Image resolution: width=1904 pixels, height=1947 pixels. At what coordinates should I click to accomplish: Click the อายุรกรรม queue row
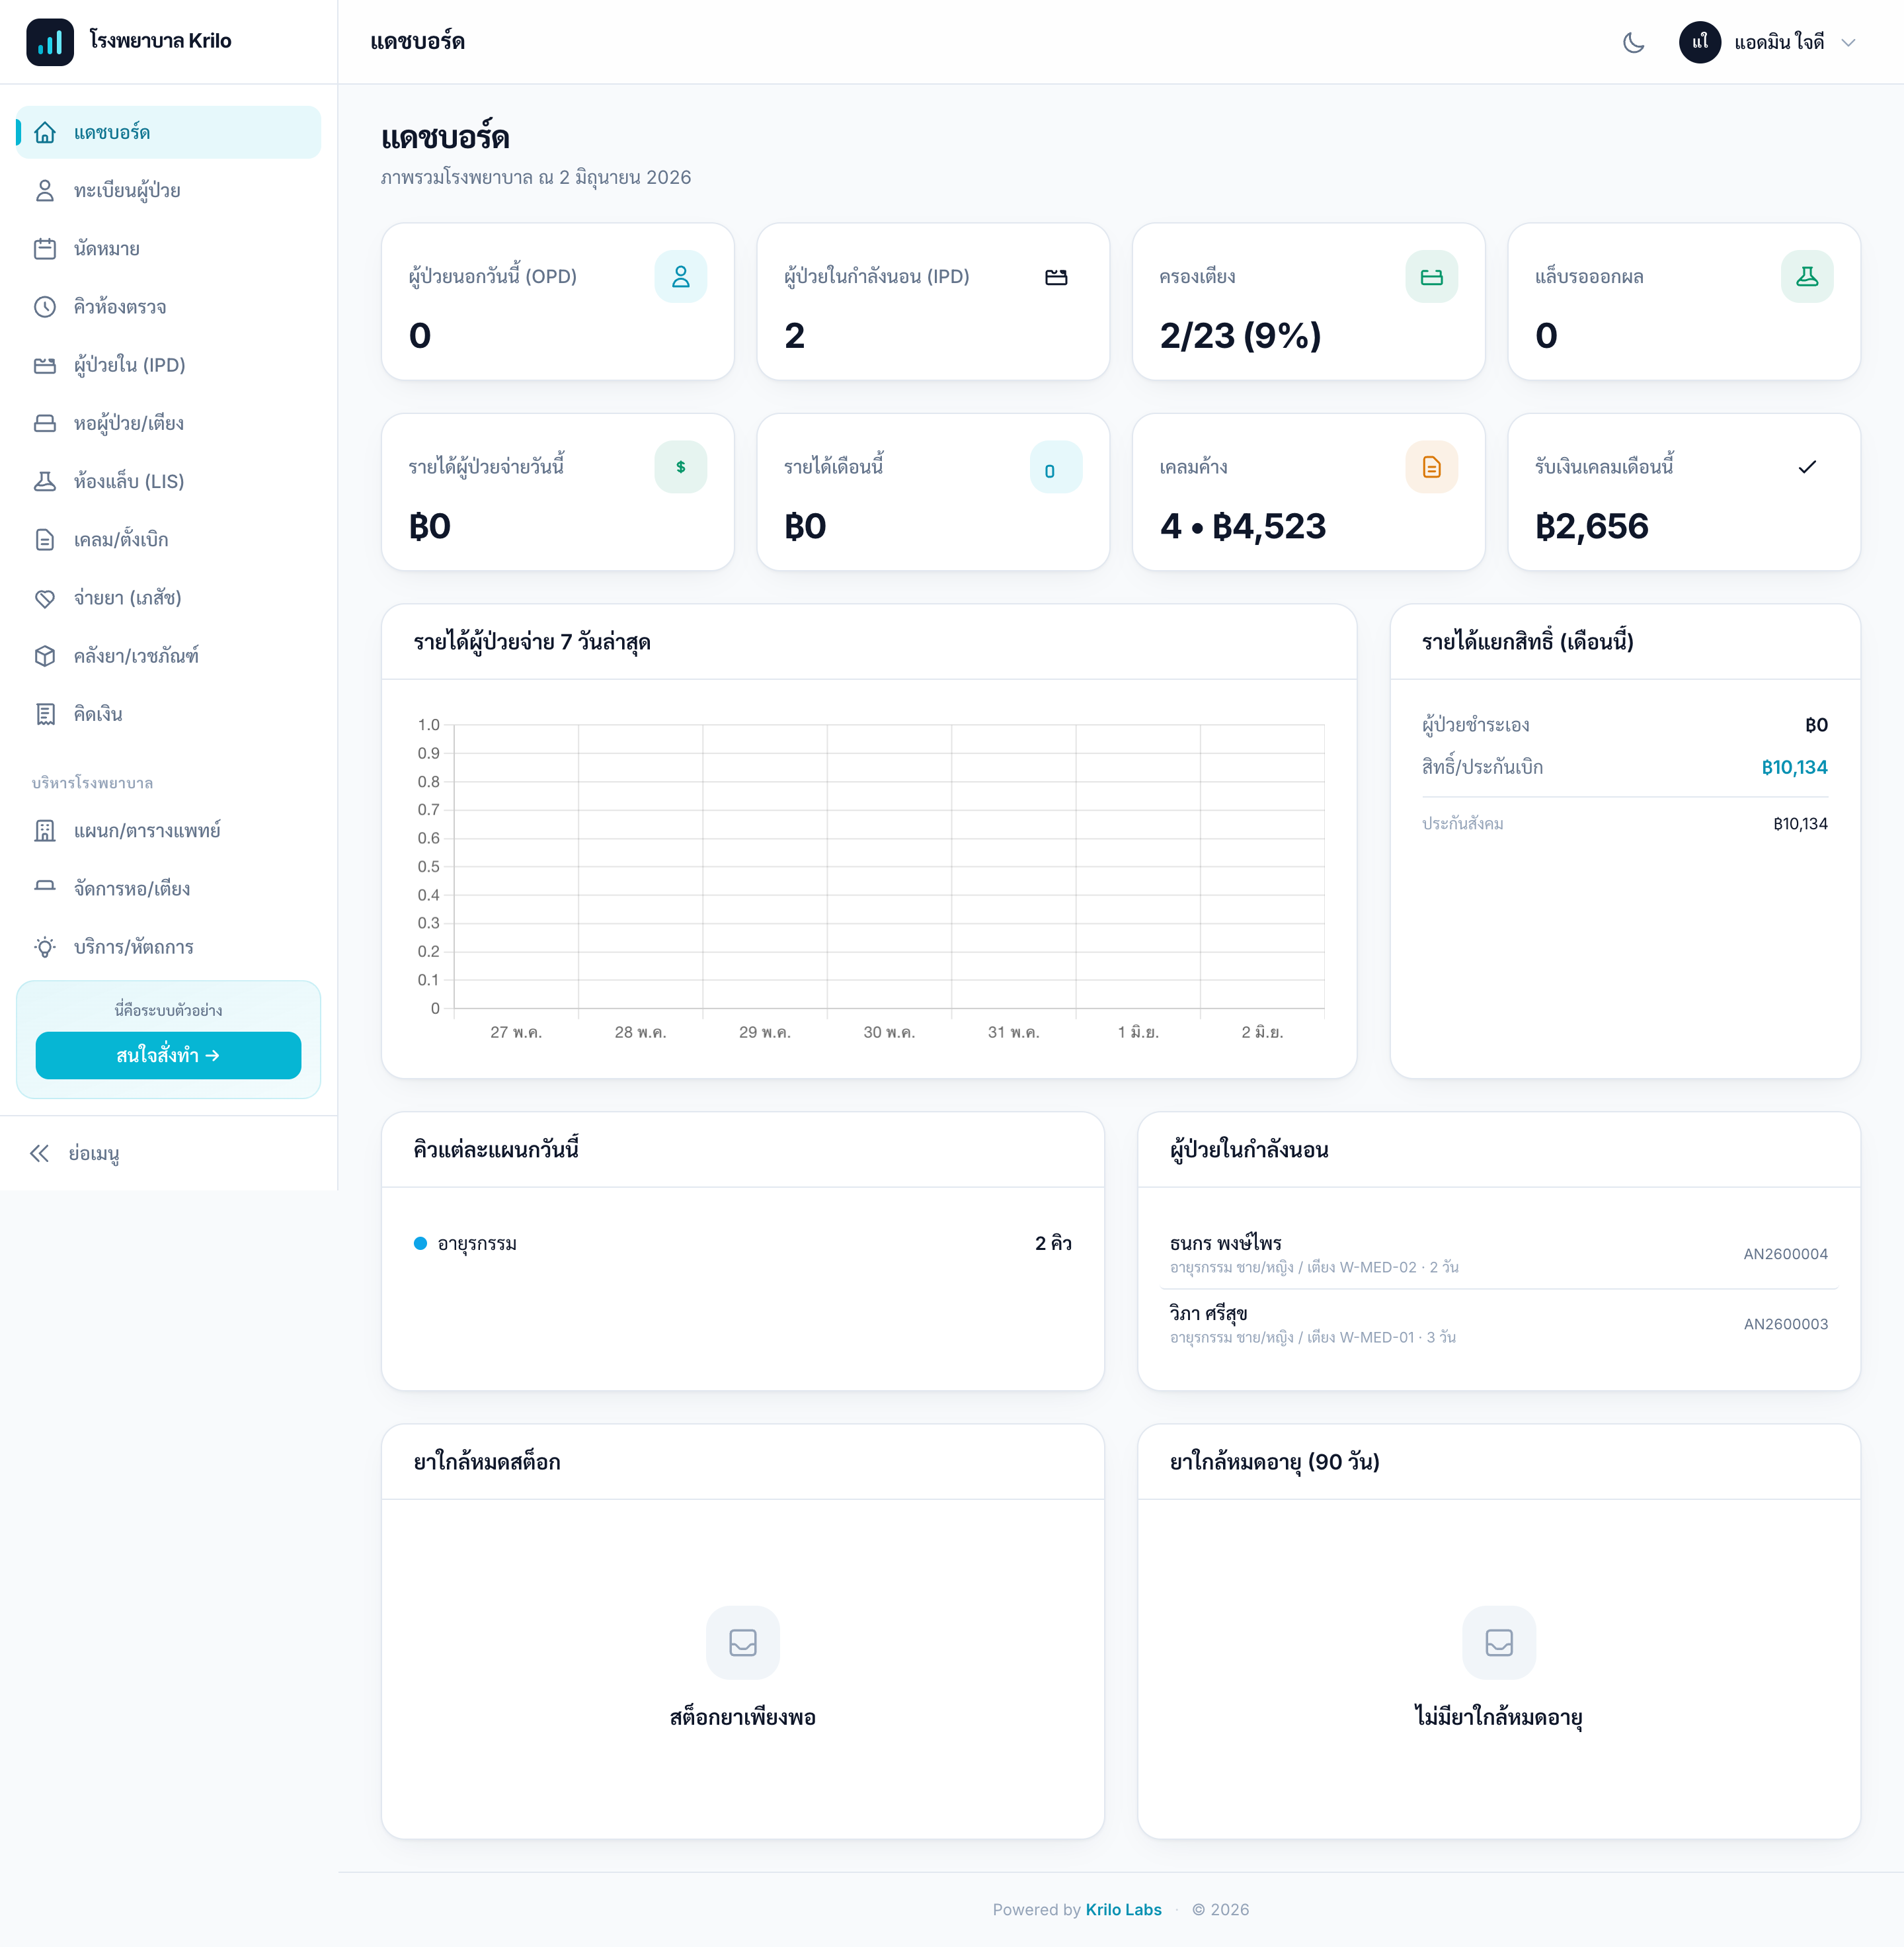(743, 1243)
